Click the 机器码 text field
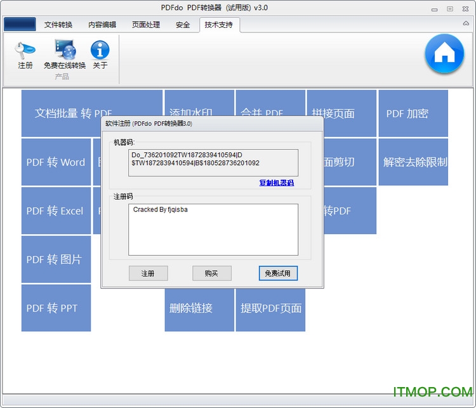476x408 pixels. (x=213, y=162)
